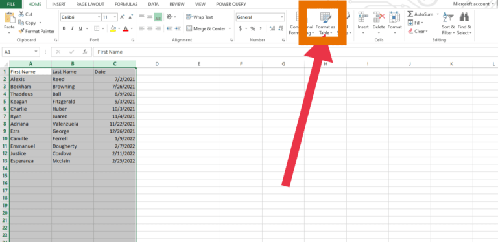Open the Calibri font name dropdown
Screen dimensions: 498x242
tap(99, 17)
